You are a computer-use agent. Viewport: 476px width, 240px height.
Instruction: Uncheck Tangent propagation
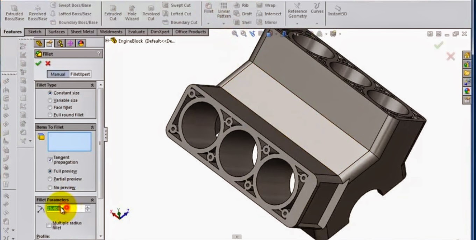pyautogui.click(x=50, y=160)
